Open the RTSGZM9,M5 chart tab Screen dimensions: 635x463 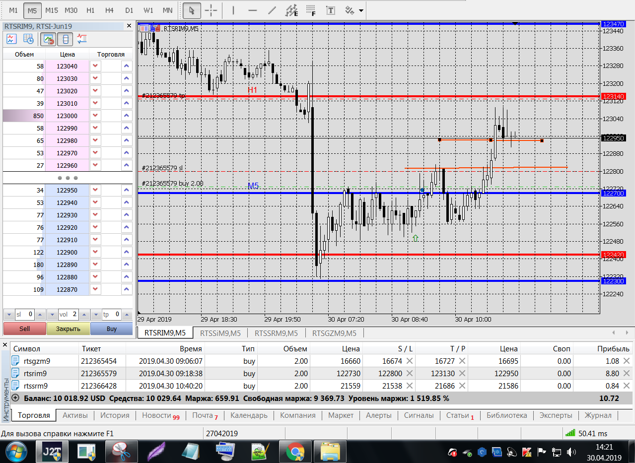(x=335, y=333)
